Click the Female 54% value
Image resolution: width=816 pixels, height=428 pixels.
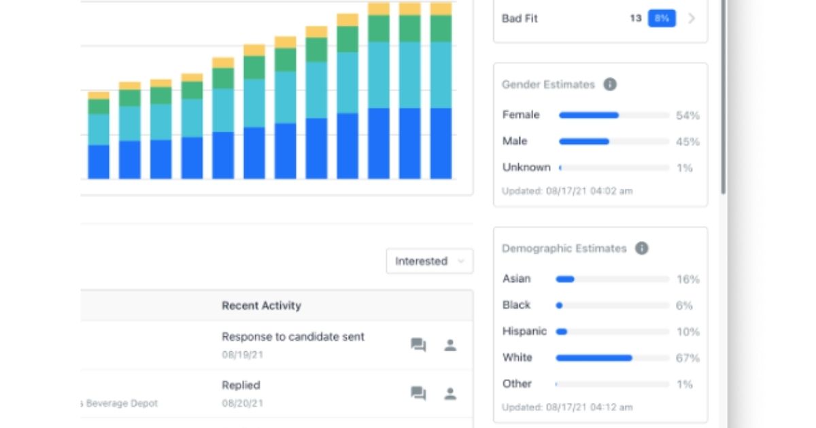click(687, 116)
